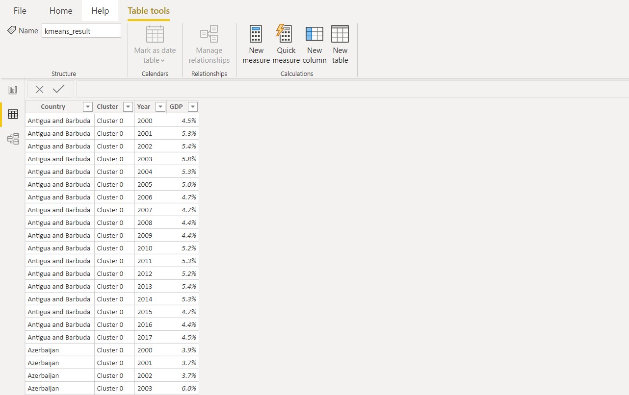The image size is (629, 395).
Task: Click the New measure icon
Action: pyautogui.click(x=256, y=34)
